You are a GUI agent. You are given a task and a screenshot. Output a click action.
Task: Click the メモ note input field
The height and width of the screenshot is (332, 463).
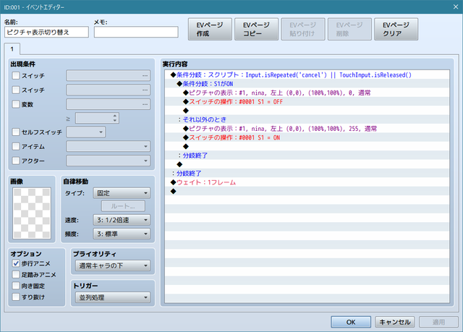[x=136, y=32]
